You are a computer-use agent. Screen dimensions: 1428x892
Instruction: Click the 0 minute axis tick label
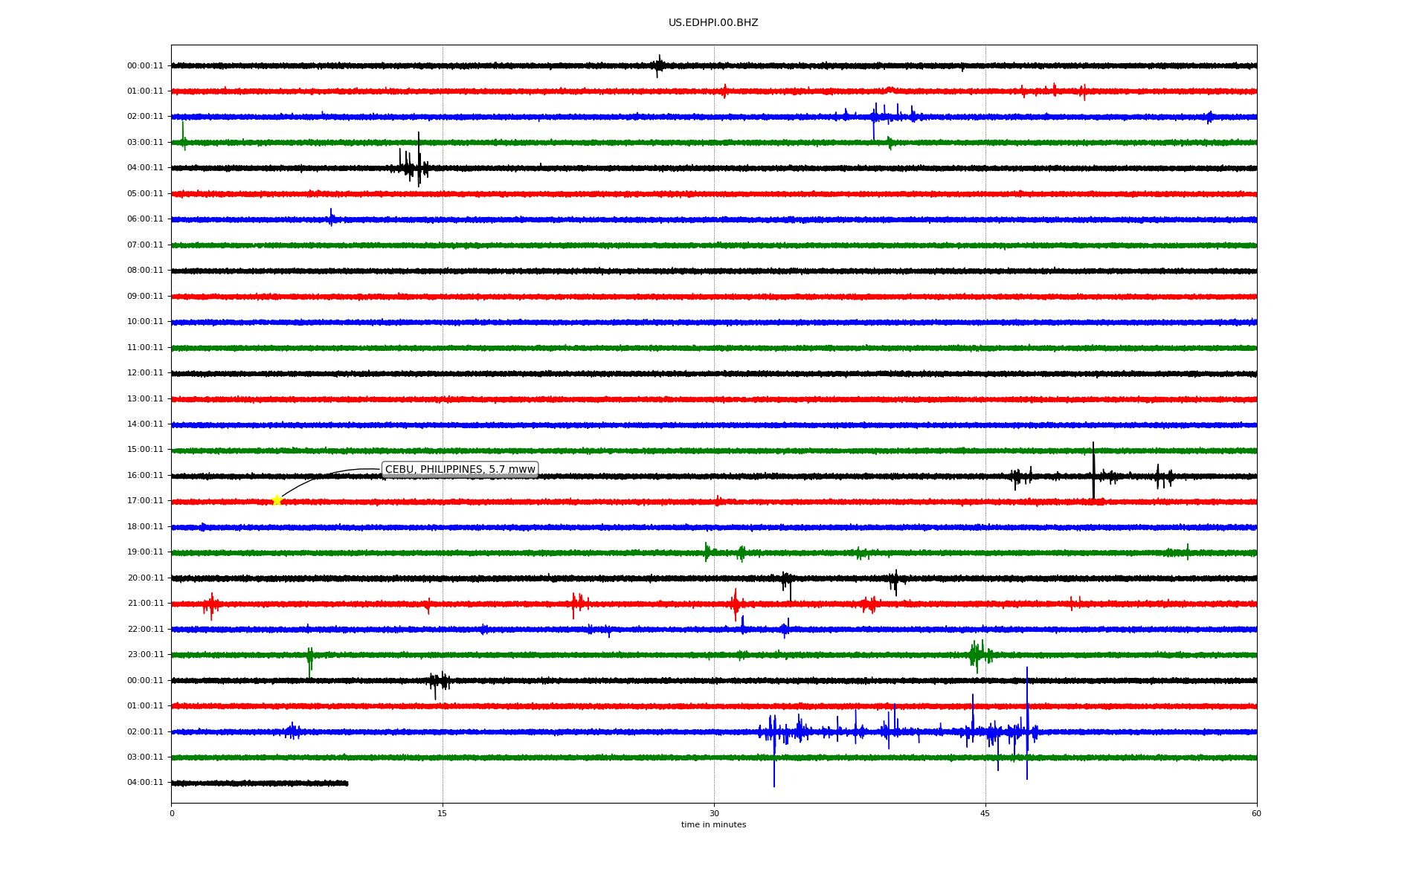172,813
